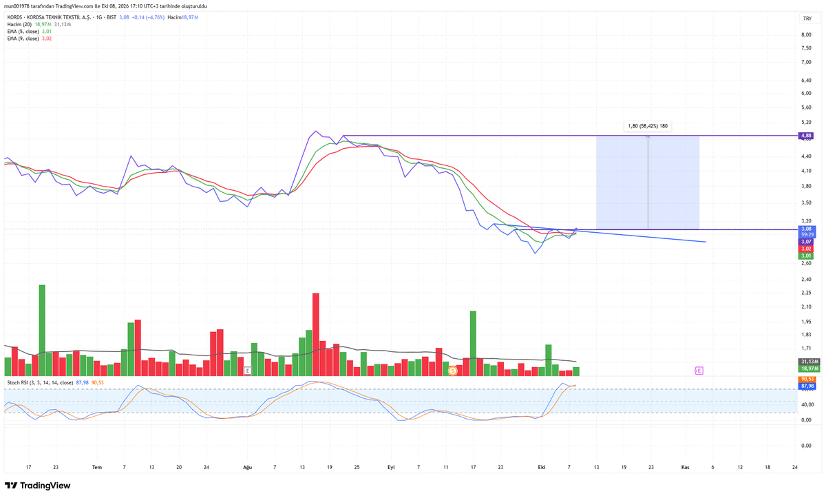The width and height of the screenshot is (826, 498).
Task: Select the EMA (5, close) indicator legend
Action: 23,31
